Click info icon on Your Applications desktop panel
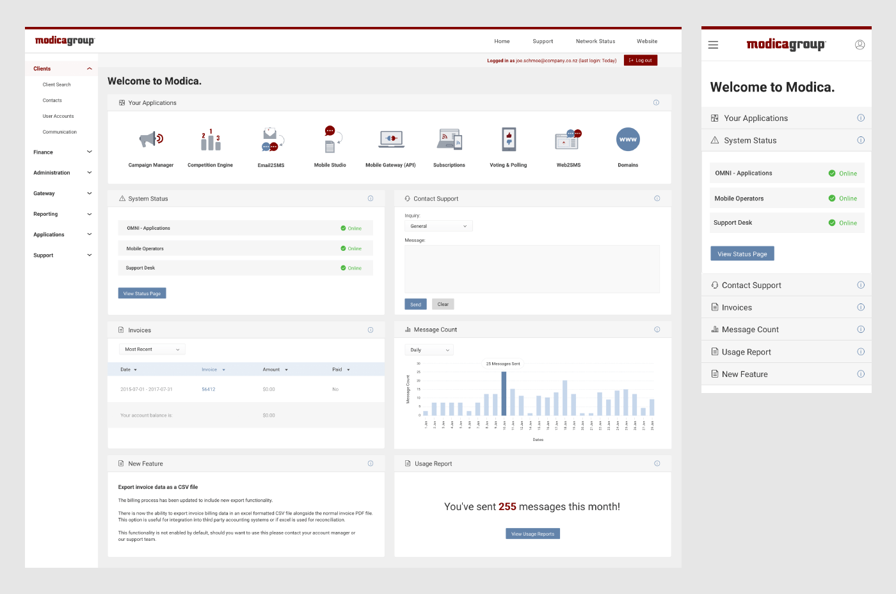This screenshot has height=594, width=896. pyautogui.click(x=656, y=102)
